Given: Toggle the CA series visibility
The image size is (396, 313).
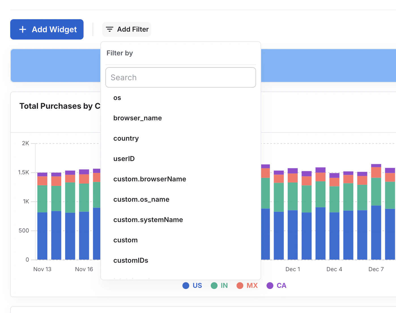Looking at the screenshot, I should 282,286.
